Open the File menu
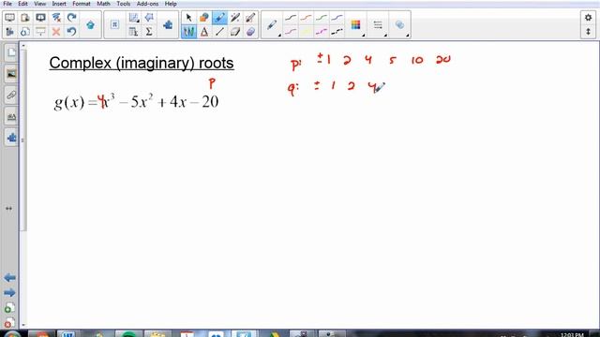 click(x=7, y=4)
